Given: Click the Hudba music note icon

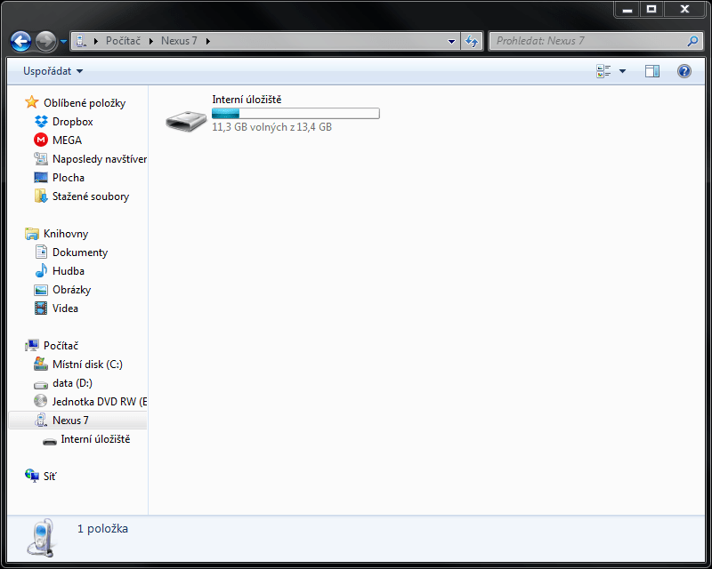Looking at the screenshot, I should pyautogui.click(x=41, y=270).
